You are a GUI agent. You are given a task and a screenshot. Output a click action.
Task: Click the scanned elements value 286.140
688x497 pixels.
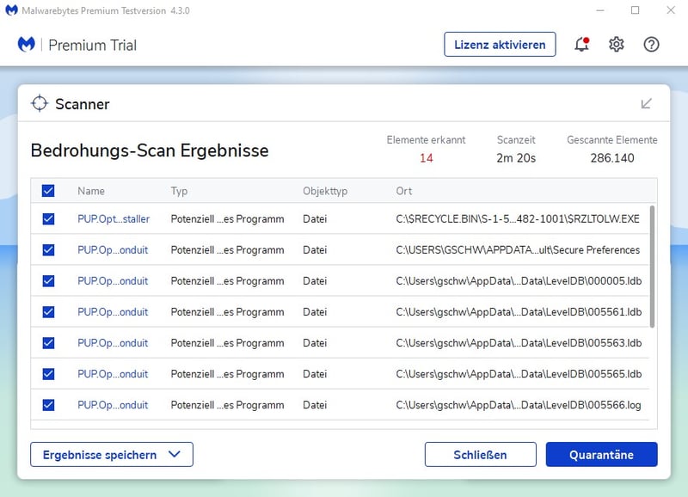612,158
